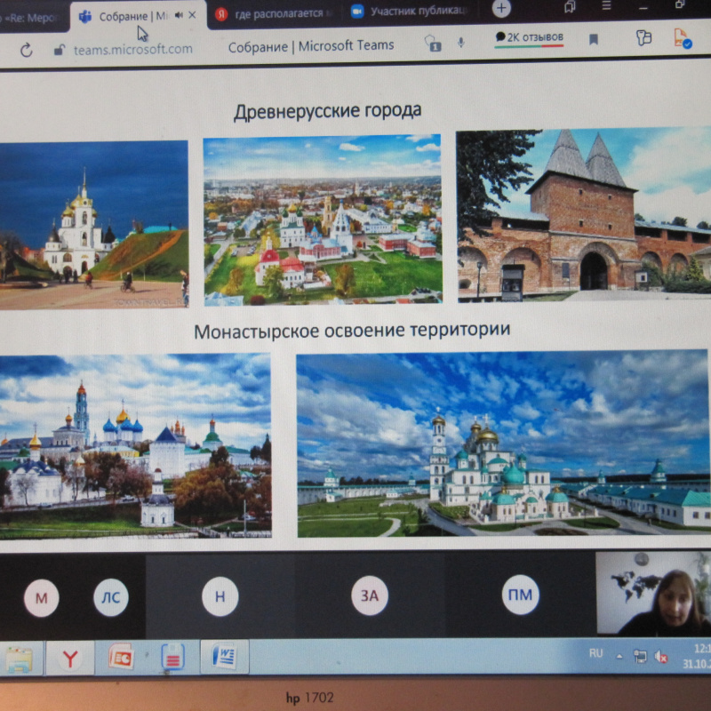Show hidden system tray icons
The height and width of the screenshot is (711, 711).
pos(619,655)
